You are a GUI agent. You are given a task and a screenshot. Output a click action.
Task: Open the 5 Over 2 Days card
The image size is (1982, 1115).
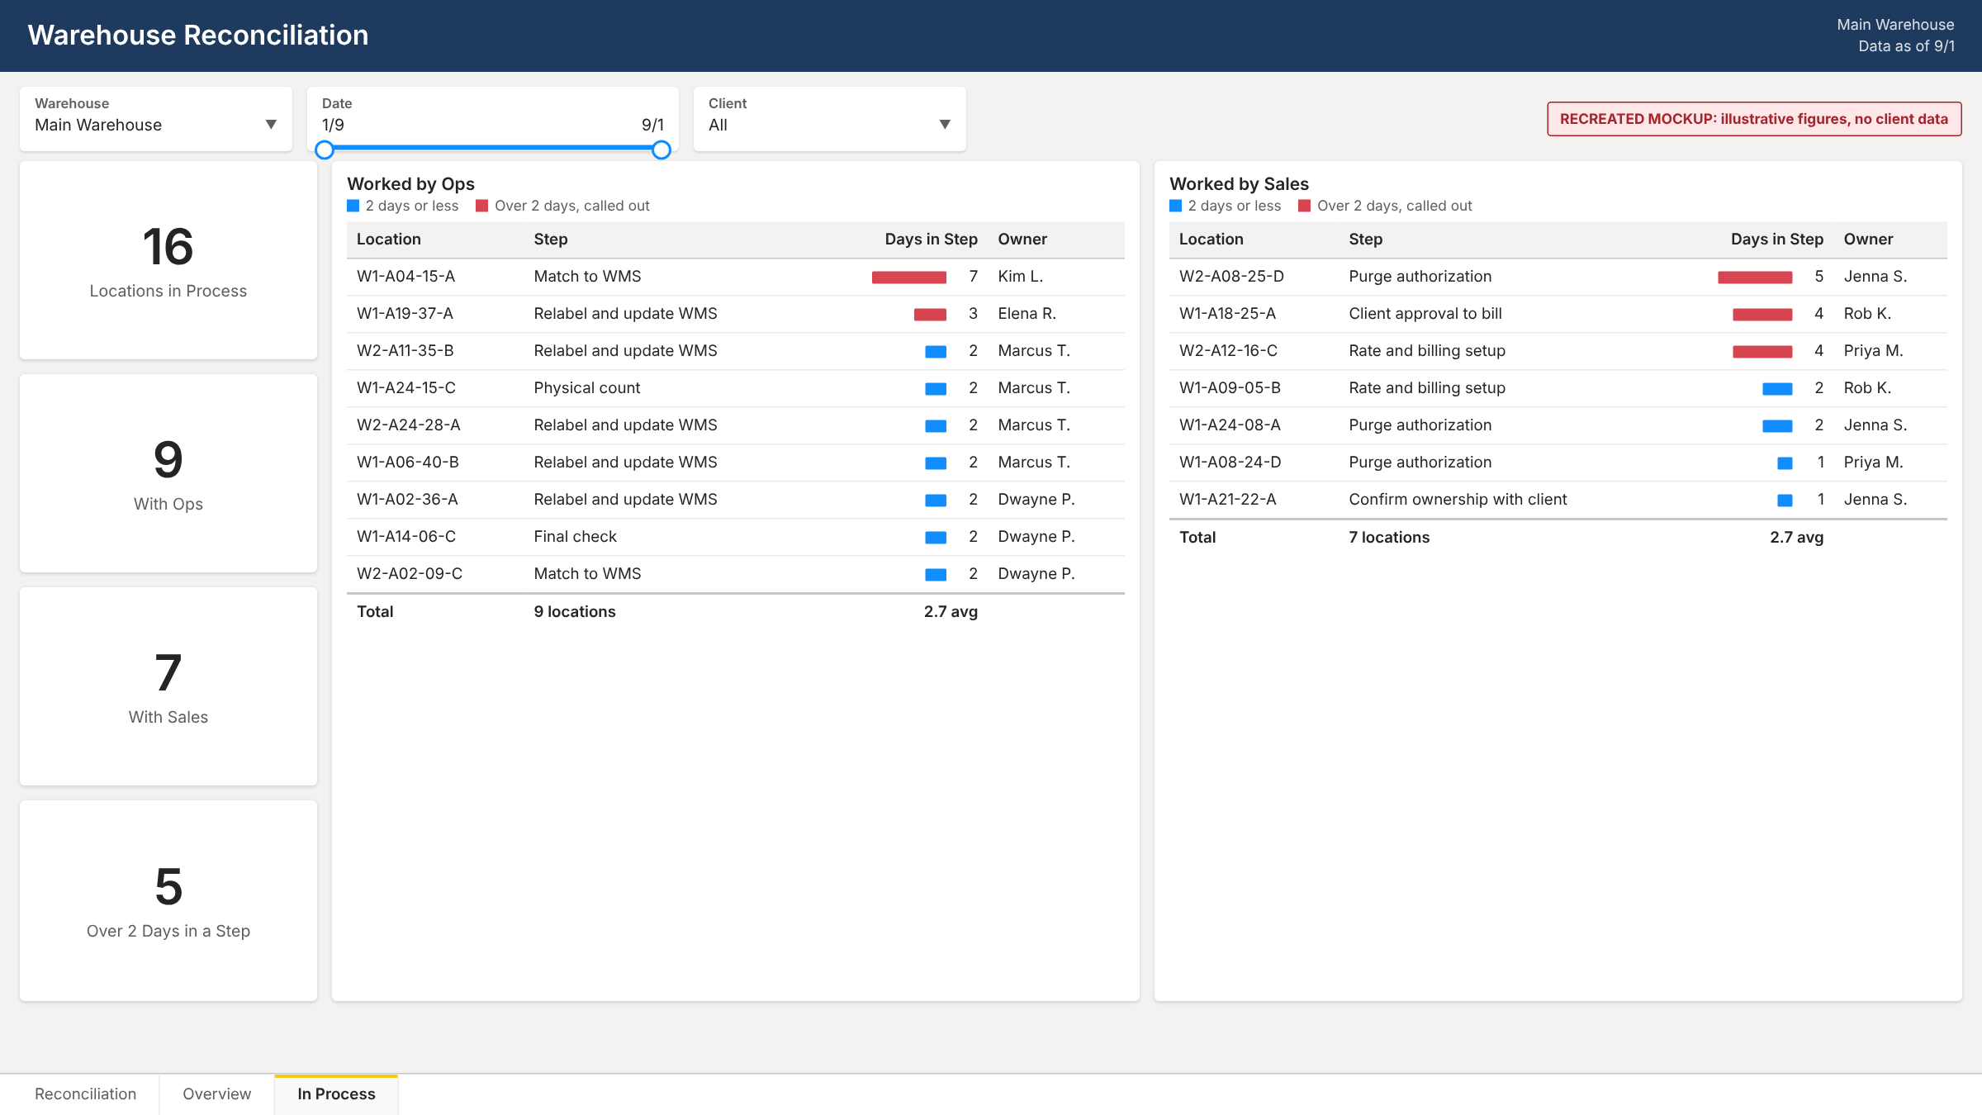click(x=168, y=900)
